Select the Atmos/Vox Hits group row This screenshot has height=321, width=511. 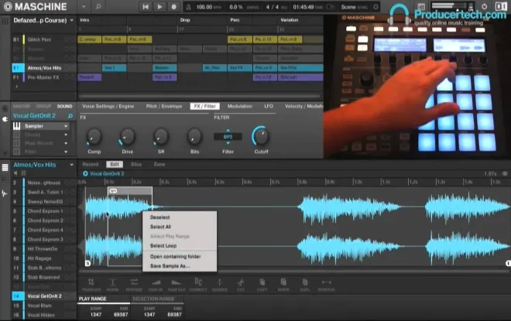[x=43, y=68]
